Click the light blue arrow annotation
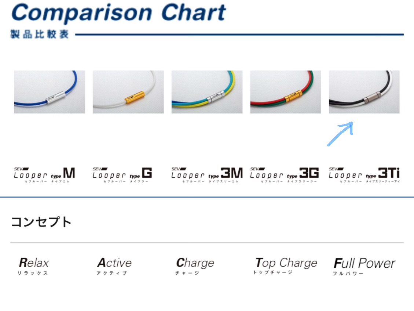This screenshot has width=414, height=311. [340, 134]
